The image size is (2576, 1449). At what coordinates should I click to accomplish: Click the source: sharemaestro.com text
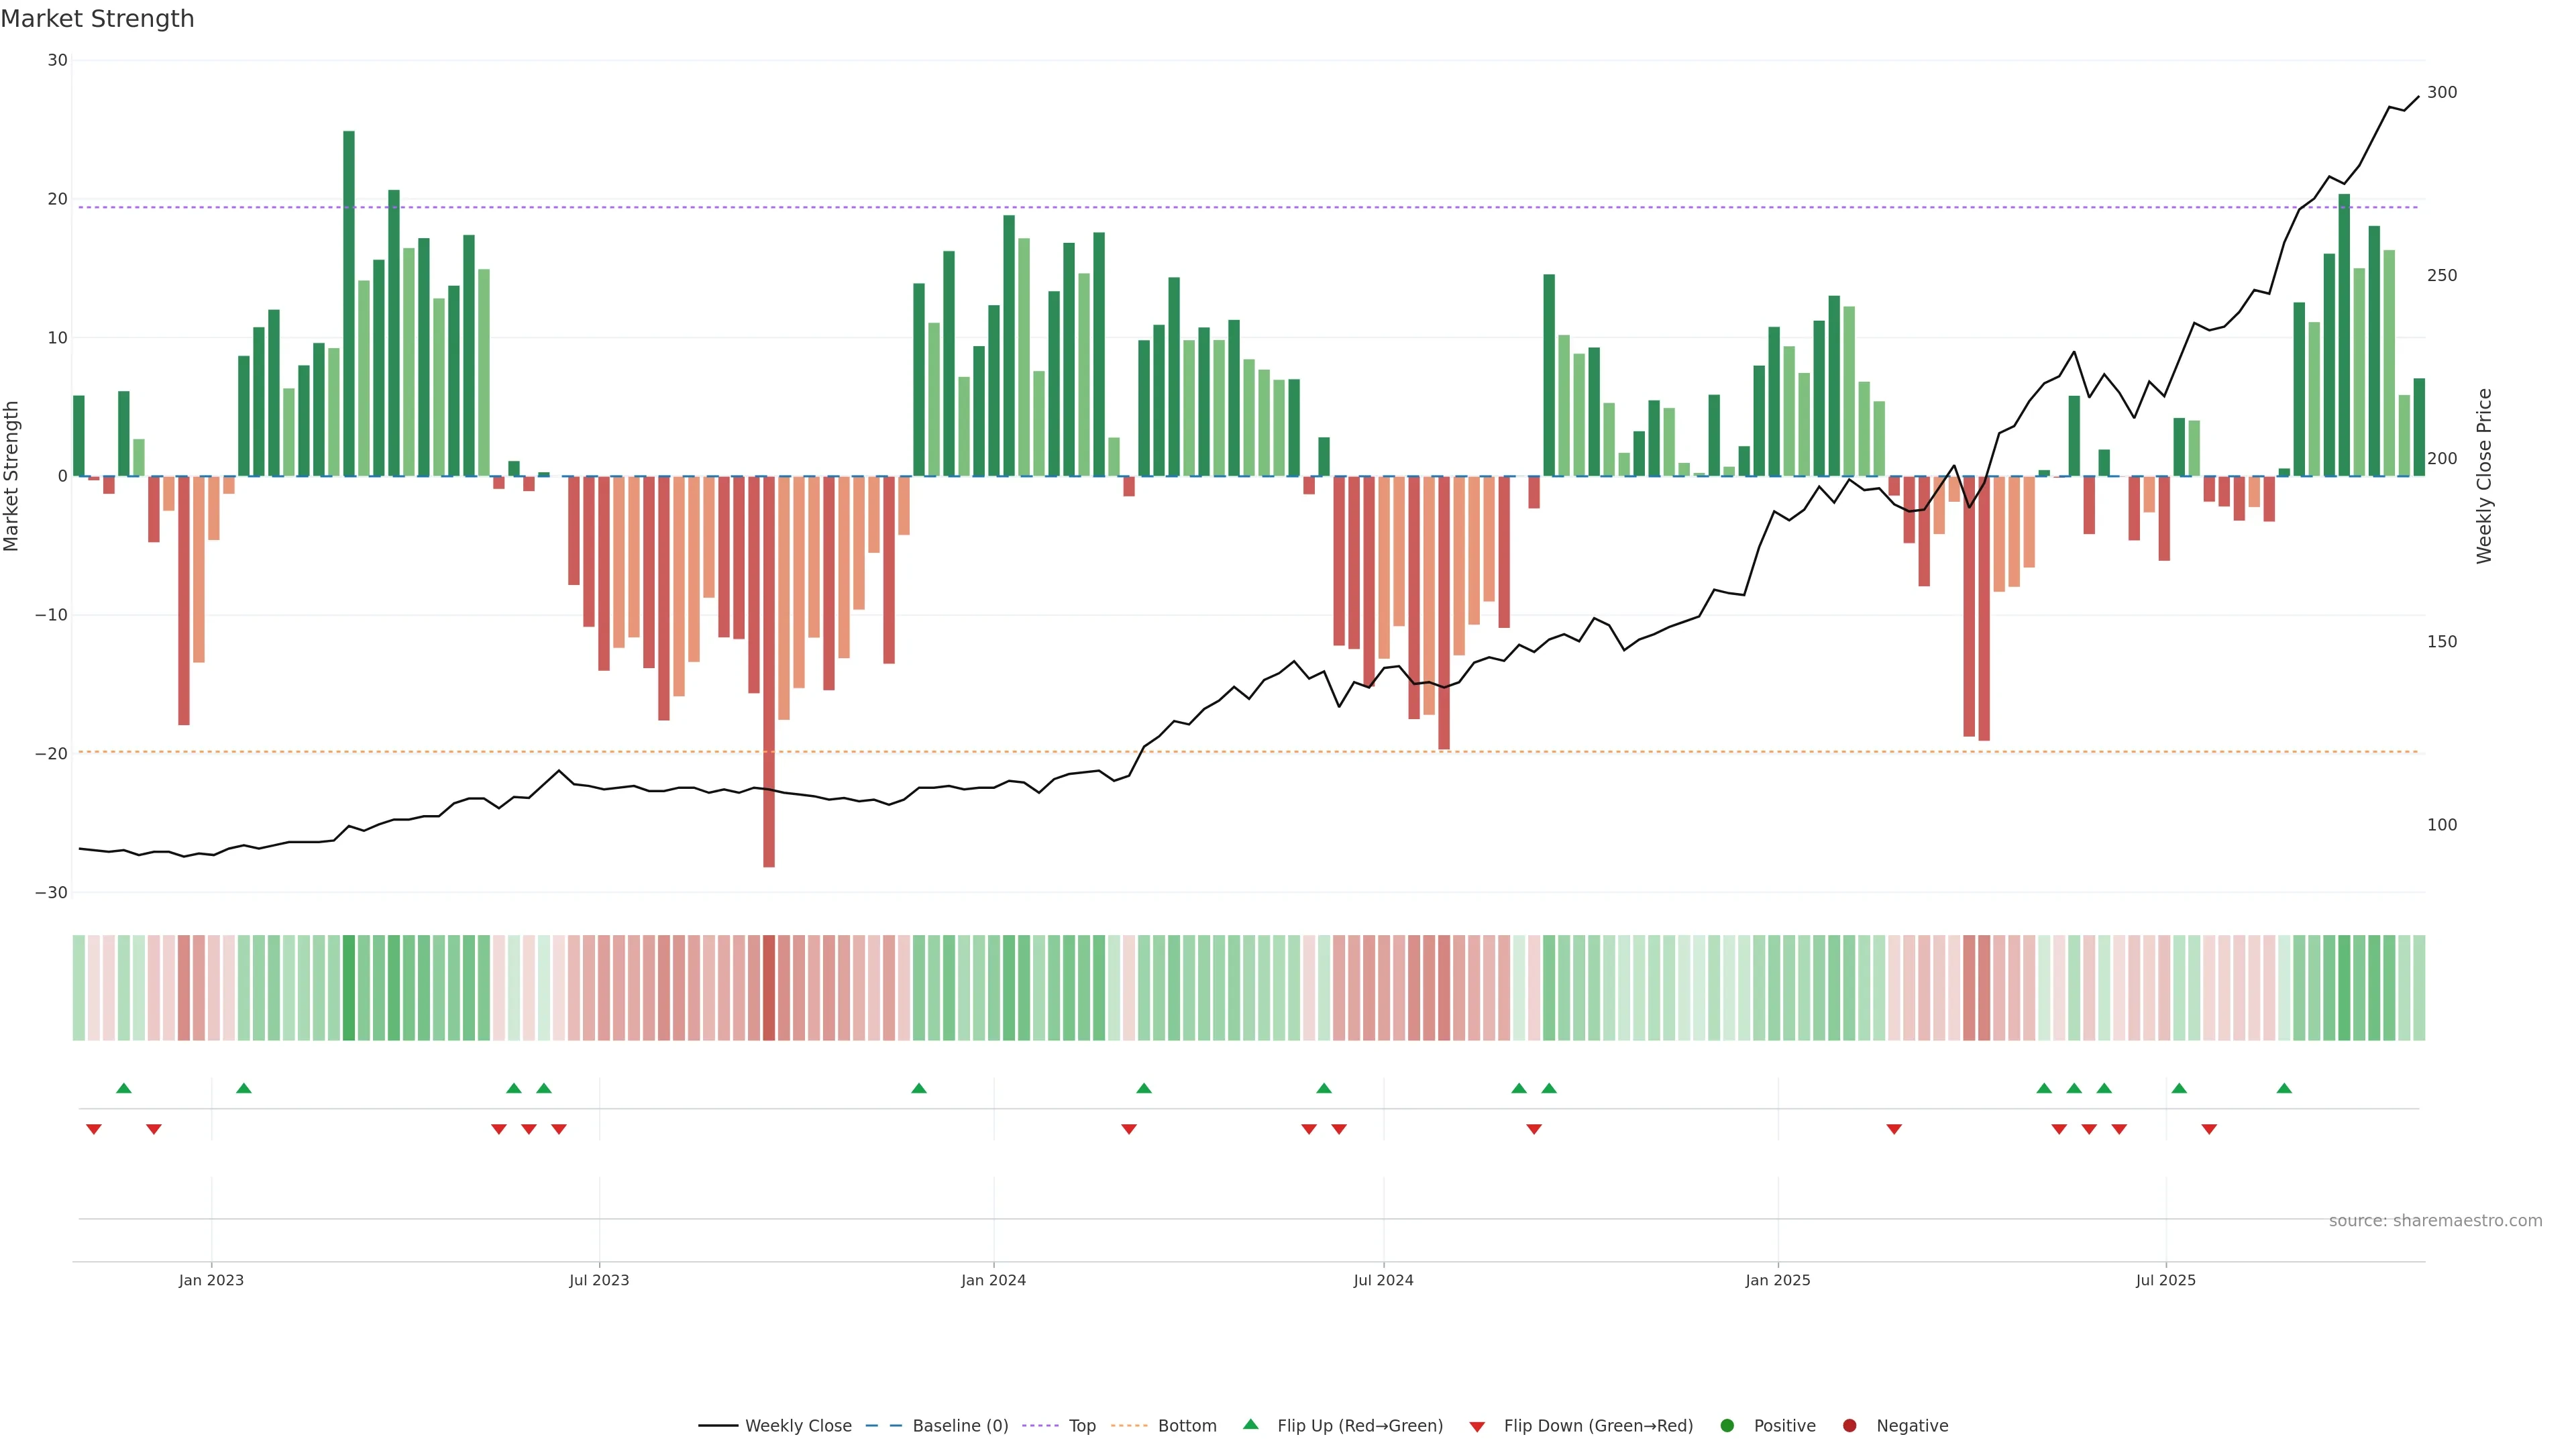click(x=2435, y=1221)
